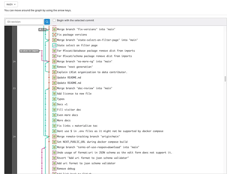Screen dimensions: 231x174
Task: Click avatar beside Merge branch 'terms-of-use-reopen+download' commit
Action: 54,147
